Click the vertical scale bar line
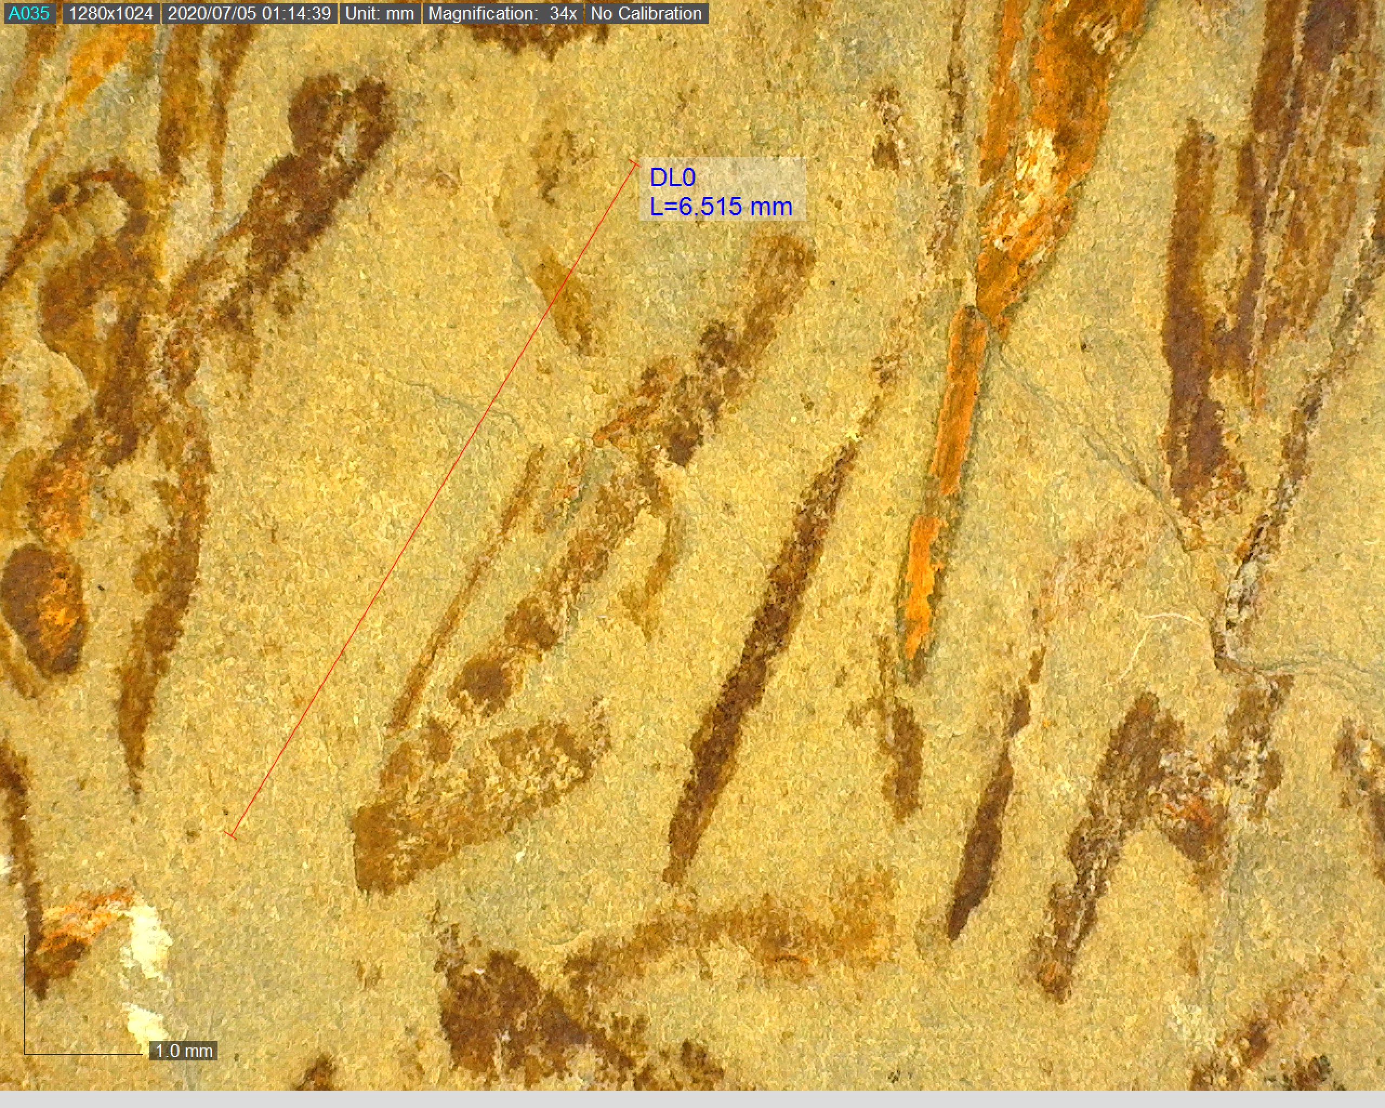 tap(24, 994)
